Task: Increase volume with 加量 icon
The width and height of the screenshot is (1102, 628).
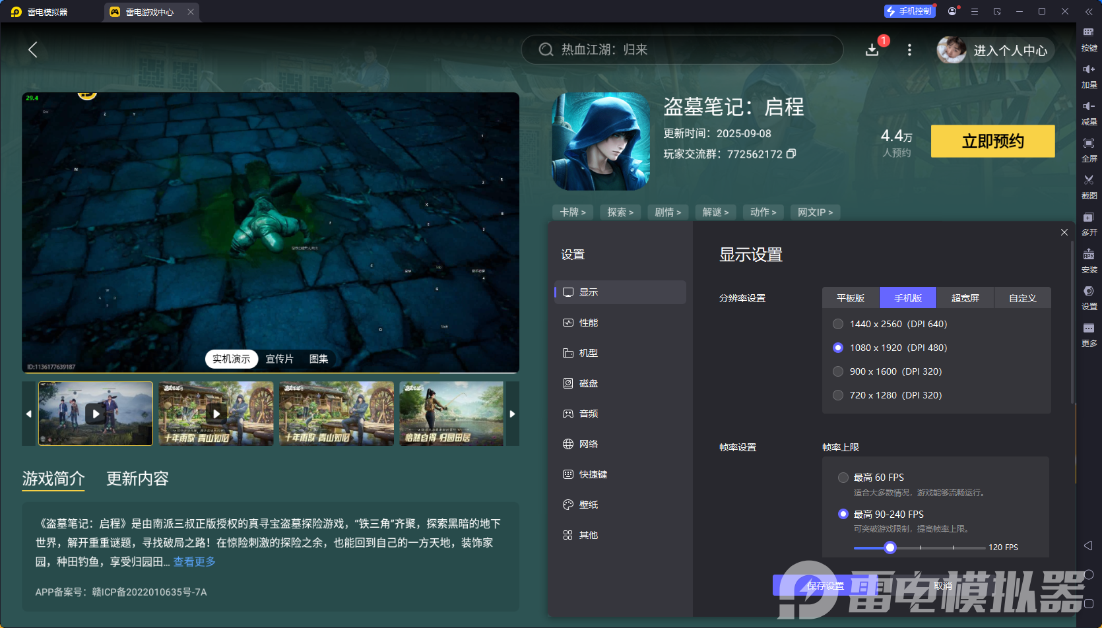Action: (x=1089, y=75)
